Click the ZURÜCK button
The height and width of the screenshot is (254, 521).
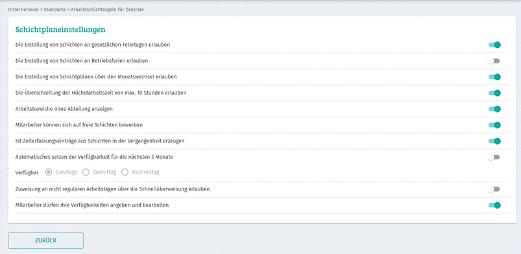[x=46, y=240]
